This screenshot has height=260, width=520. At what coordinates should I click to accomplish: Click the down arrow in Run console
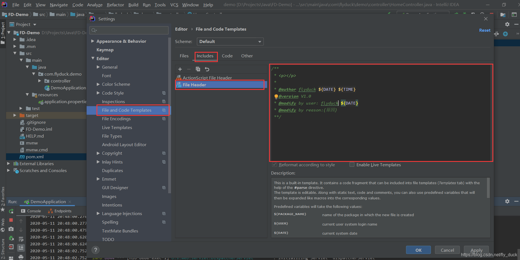[x=21, y=230]
